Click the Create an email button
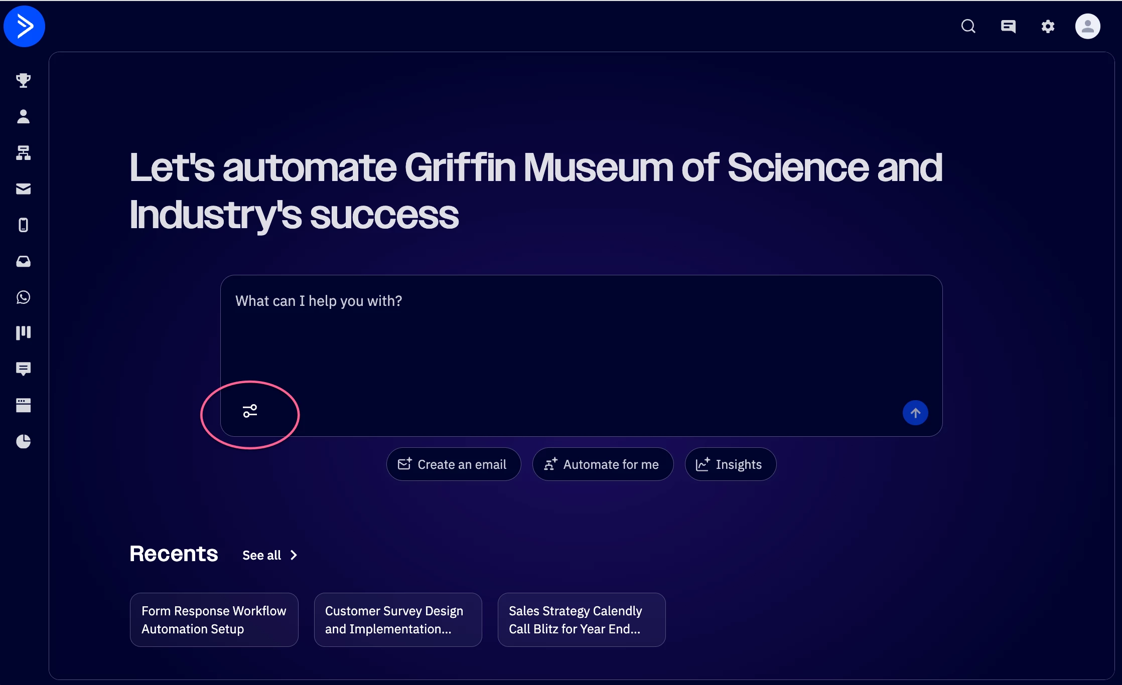The image size is (1122, 685). 453,464
